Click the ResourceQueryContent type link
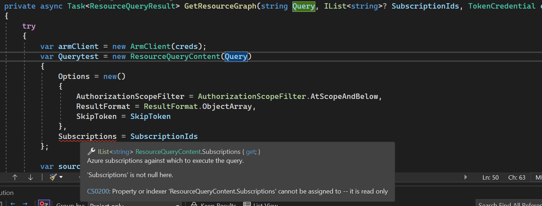This screenshot has height=206, width=542. (x=168, y=151)
